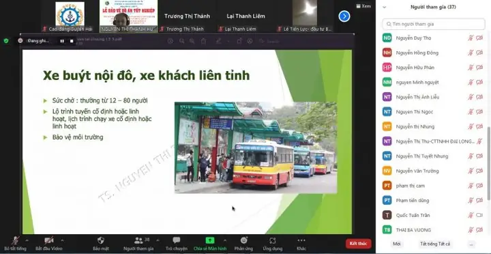Focus the Tìm người tham gia search field
Screen dimensions: 491x254
click(x=434, y=24)
